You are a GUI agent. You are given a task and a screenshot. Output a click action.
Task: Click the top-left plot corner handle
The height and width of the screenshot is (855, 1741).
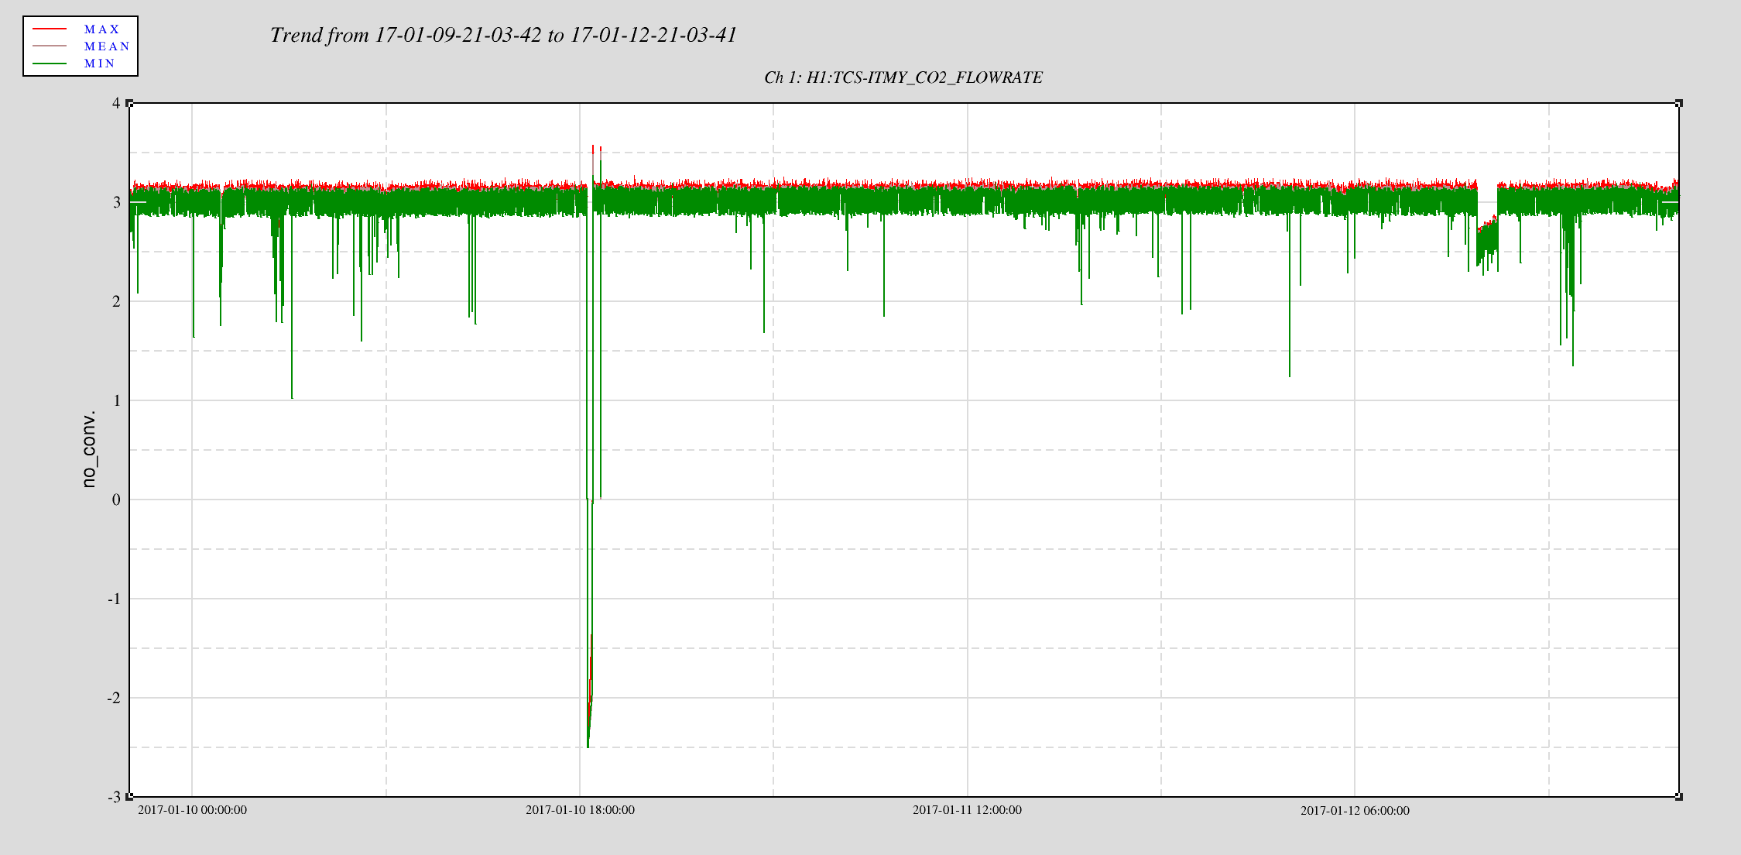coord(129,103)
